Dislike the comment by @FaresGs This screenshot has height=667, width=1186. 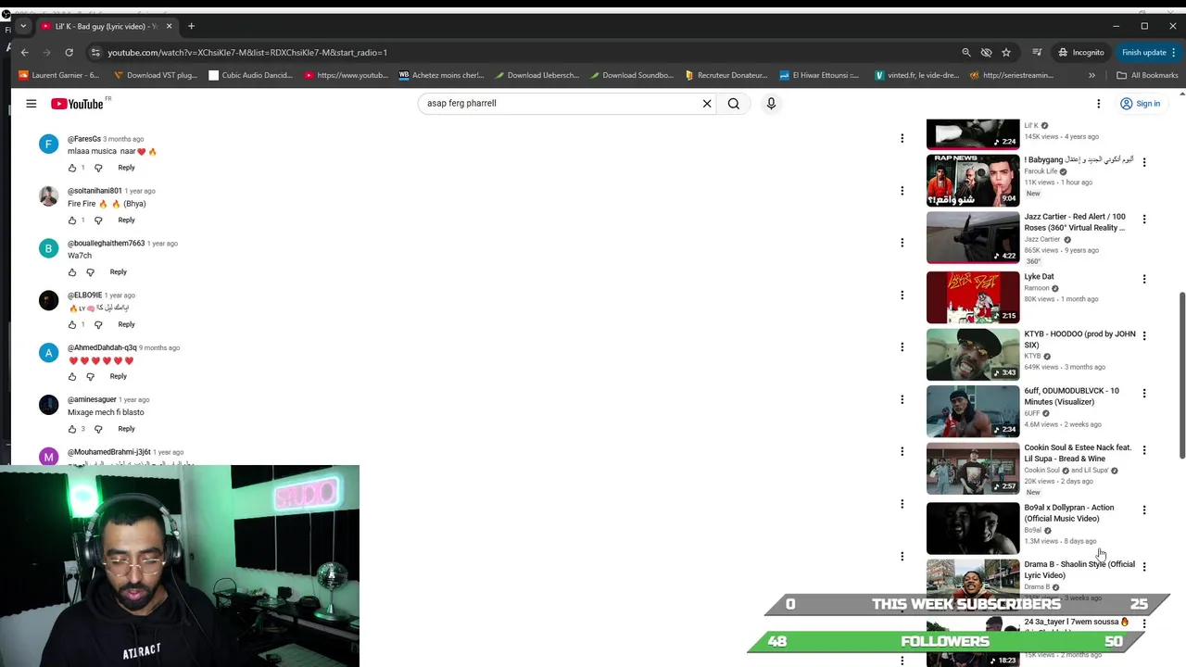tap(98, 168)
